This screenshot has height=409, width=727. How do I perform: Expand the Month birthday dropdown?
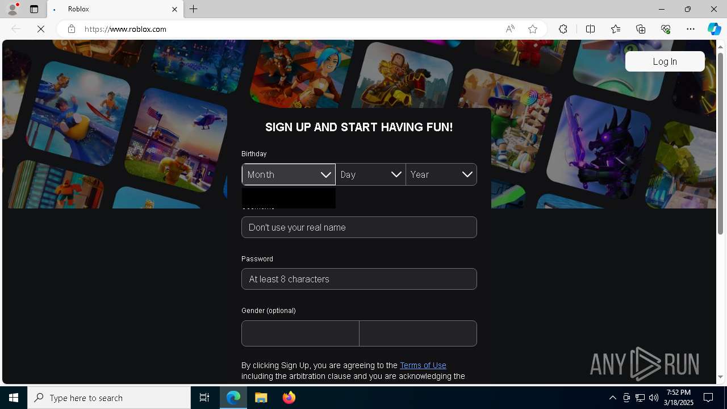(289, 174)
